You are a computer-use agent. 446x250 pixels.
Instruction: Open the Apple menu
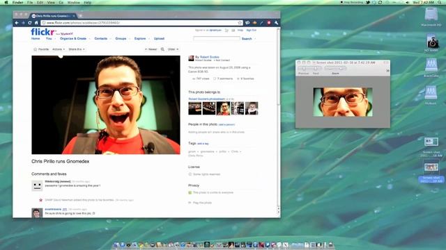pos(6,2)
